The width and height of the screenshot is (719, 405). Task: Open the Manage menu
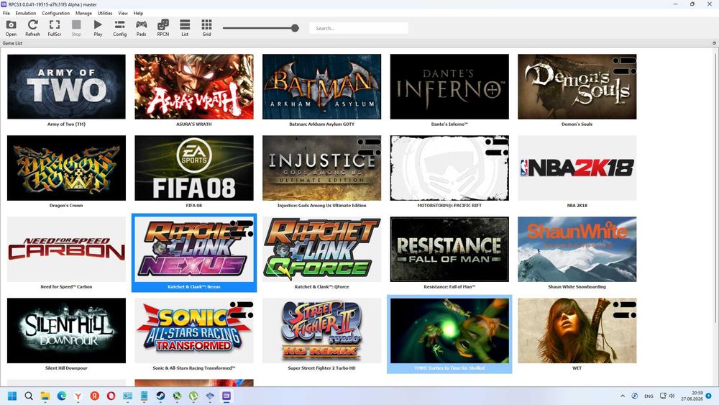coord(83,13)
